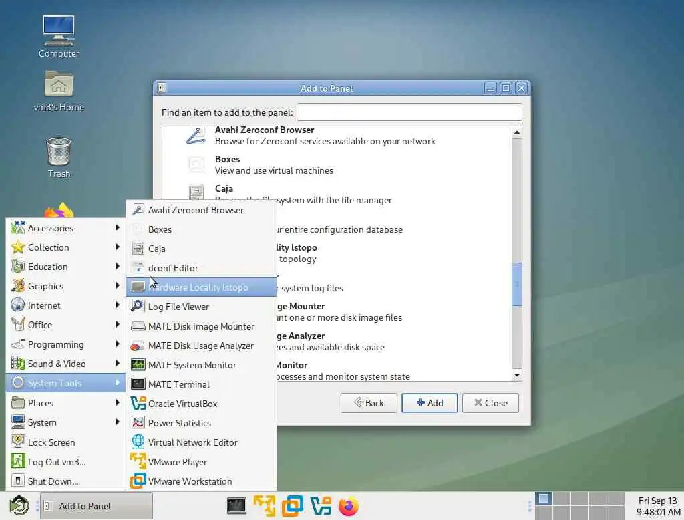Click the Back button in dialog
This screenshot has height=520, width=684.
(369, 402)
